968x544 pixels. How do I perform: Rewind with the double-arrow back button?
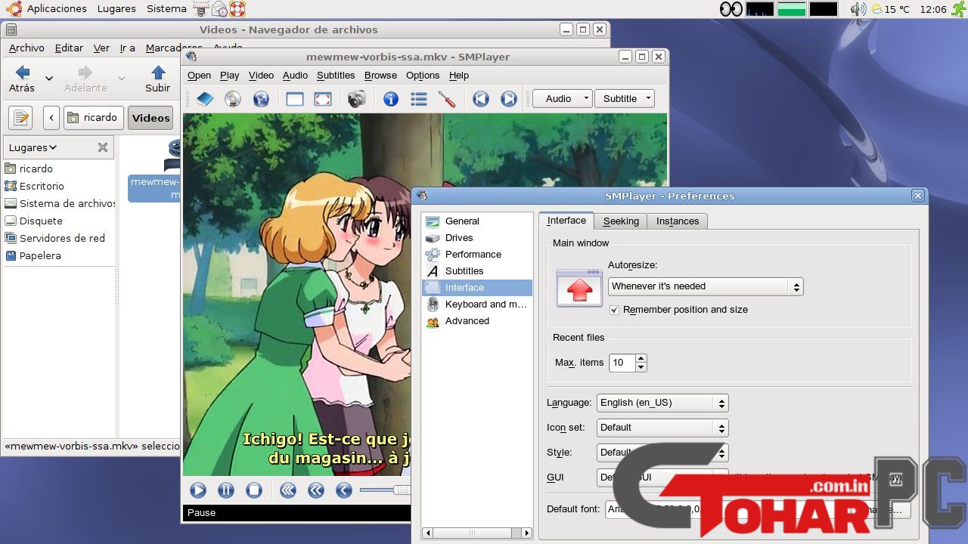click(x=316, y=490)
